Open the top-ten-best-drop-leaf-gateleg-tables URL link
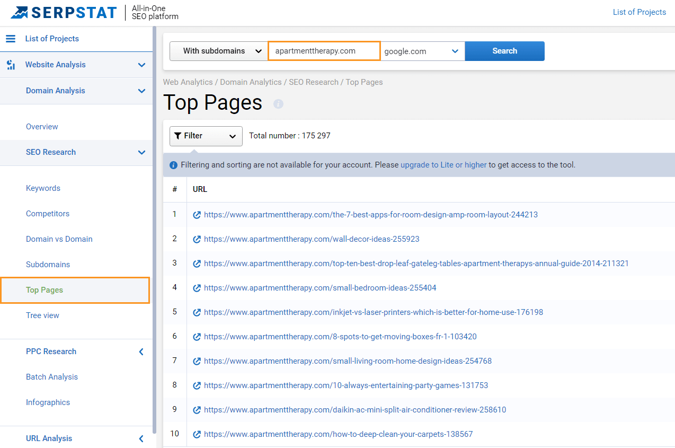This screenshot has width=675, height=448. click(416, 263)
